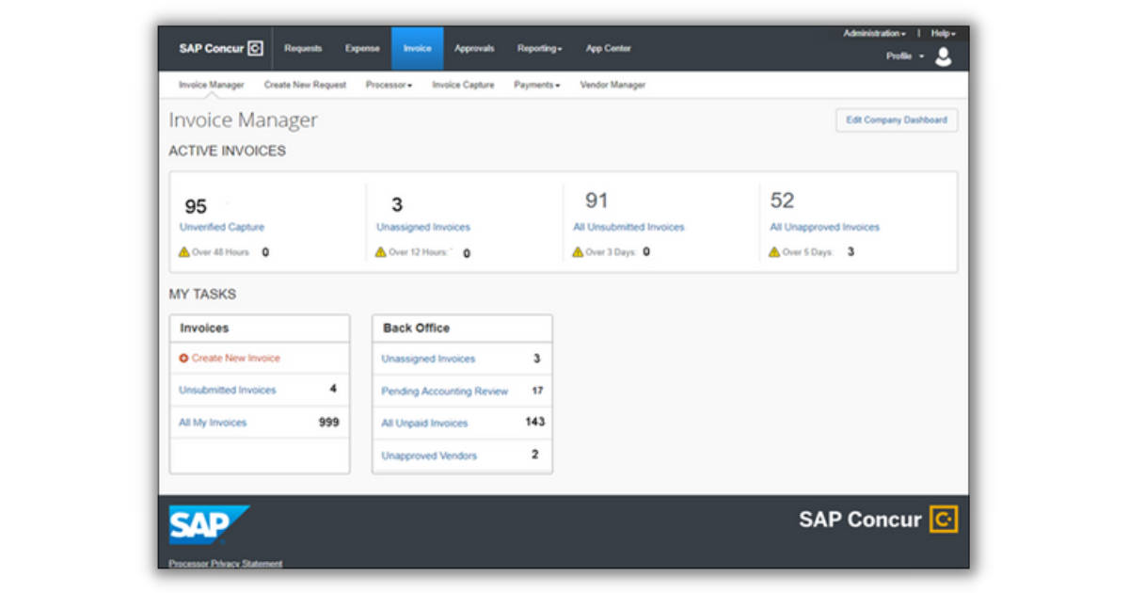Click the plus icon beside Create New Invoice
The width and height of the screenshot is (1129, 593).
(183, 359)
